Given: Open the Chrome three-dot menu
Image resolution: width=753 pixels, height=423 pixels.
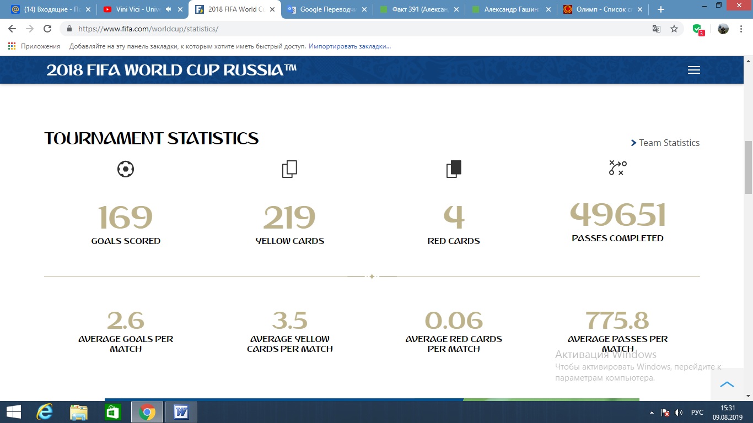Looking at the screenshot, I should click(x=741, y=29).
